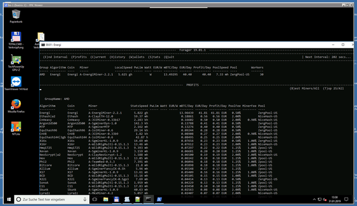The height and width of the screenshot is (206, 357).
Task: Click A-TeamRed-0.3.3 miner name
Action: 102,161
